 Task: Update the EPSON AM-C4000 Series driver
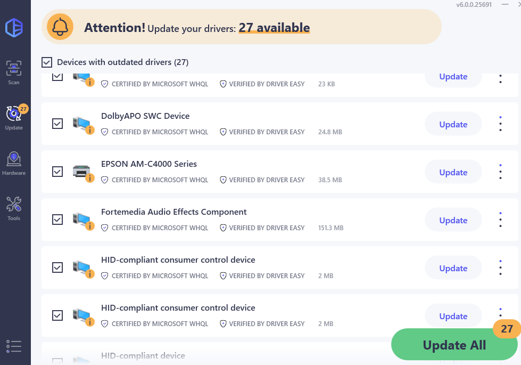tap(453, 172)
